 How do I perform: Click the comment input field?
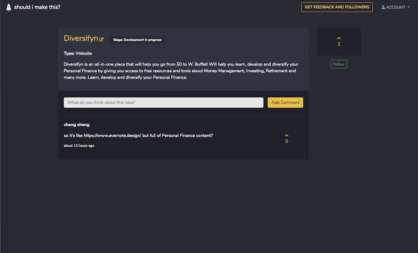(163, 102)
